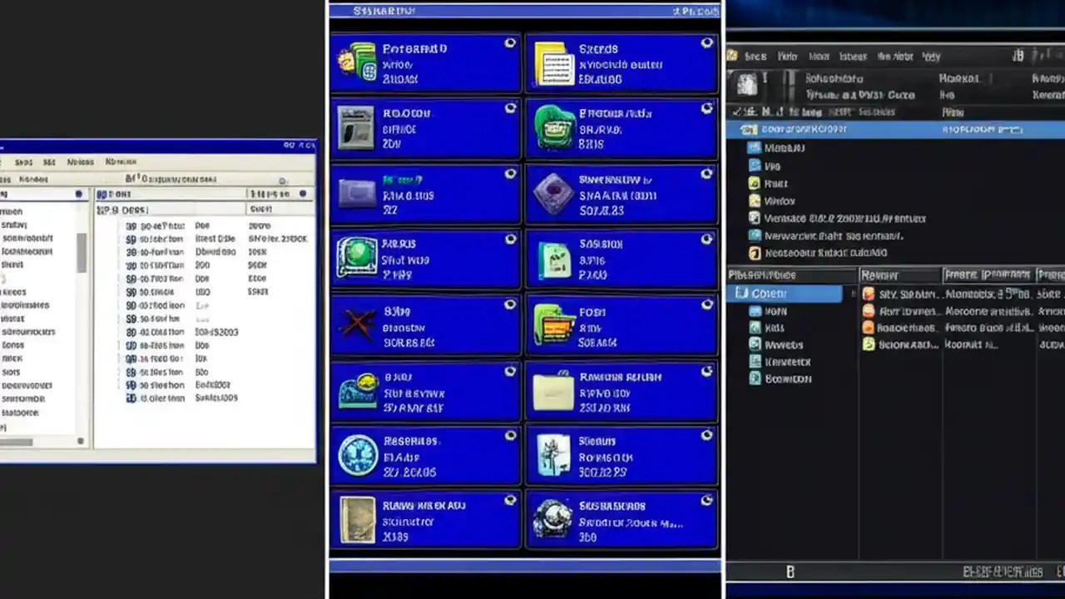Toggle the badge on the bottom-right globe tile
The width and height of the screenshot is (1065, 599).
[706, 500]
